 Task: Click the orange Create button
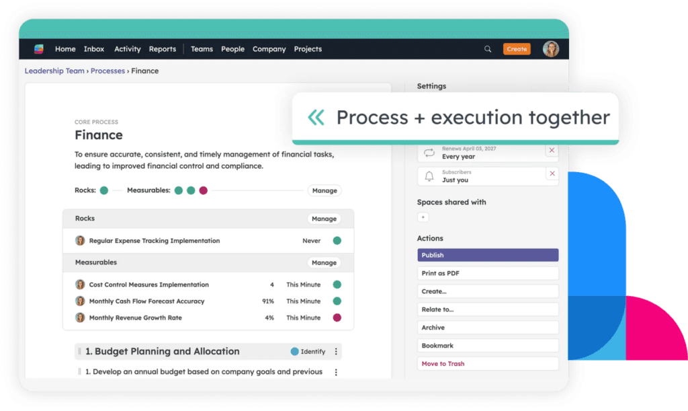517,48
